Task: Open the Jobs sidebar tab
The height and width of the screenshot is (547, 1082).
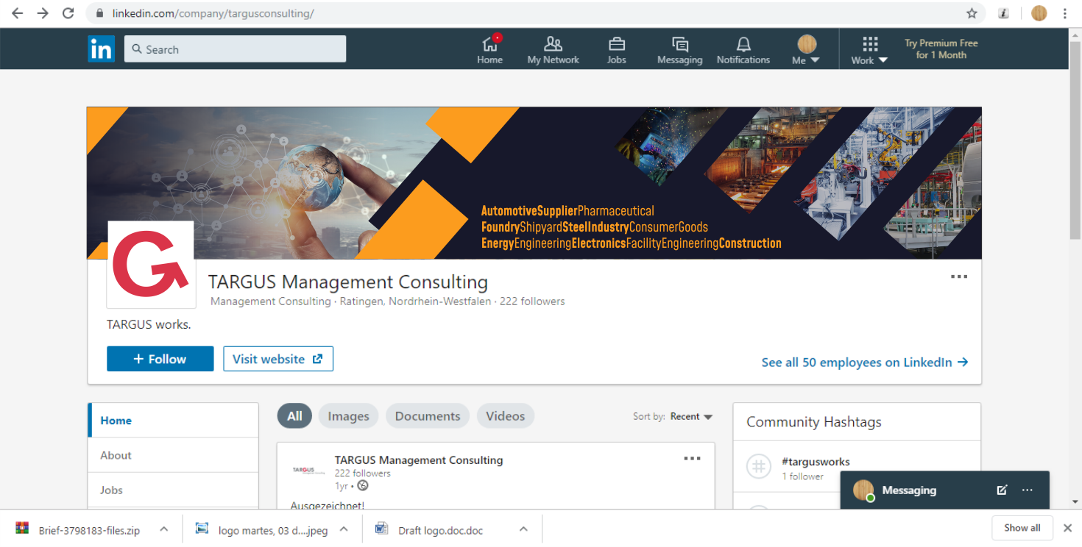Action: (x=173, y=490)
